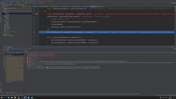Open File Explorer from the taskbar
This screenshot has width=176, height=99.
click(x=12, y=98)
